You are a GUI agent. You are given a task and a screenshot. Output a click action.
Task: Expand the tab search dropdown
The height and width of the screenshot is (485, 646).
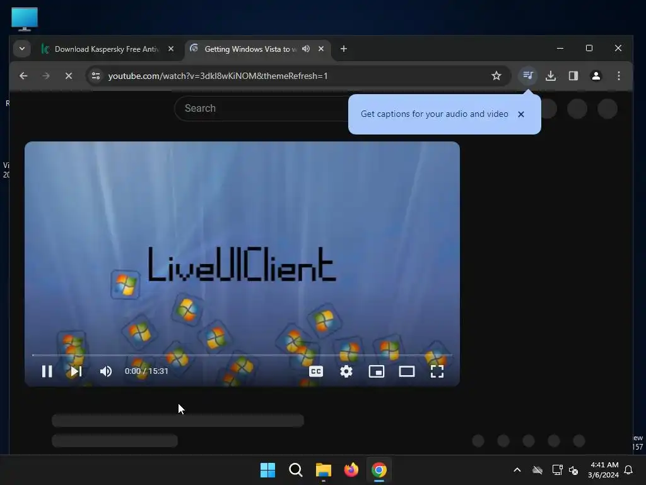coord(22,49)
